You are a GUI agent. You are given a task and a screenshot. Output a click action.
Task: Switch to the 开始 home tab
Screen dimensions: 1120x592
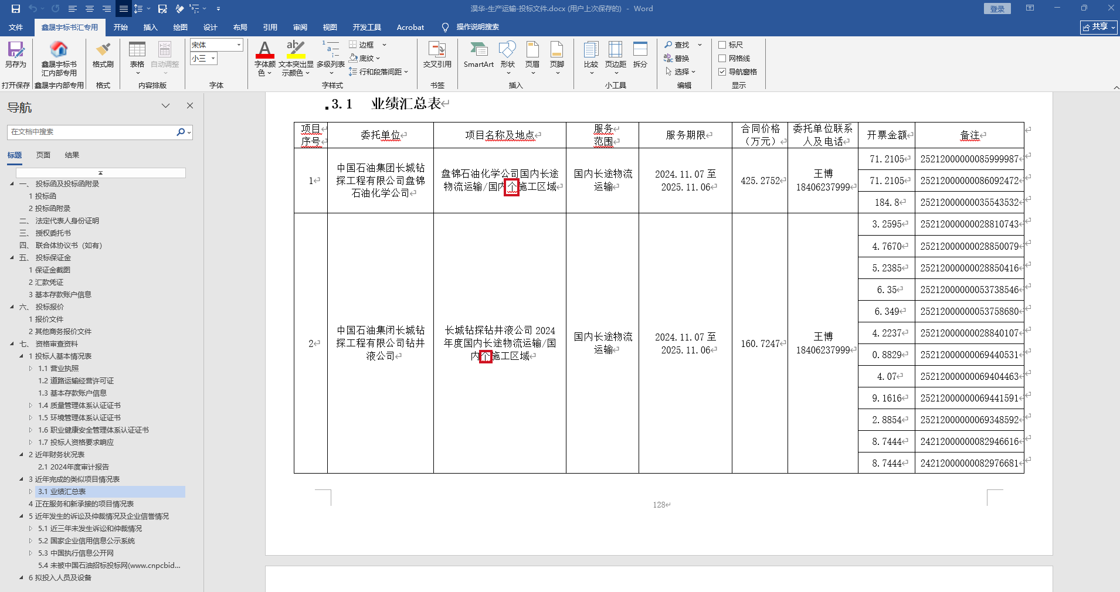(121, 27)
